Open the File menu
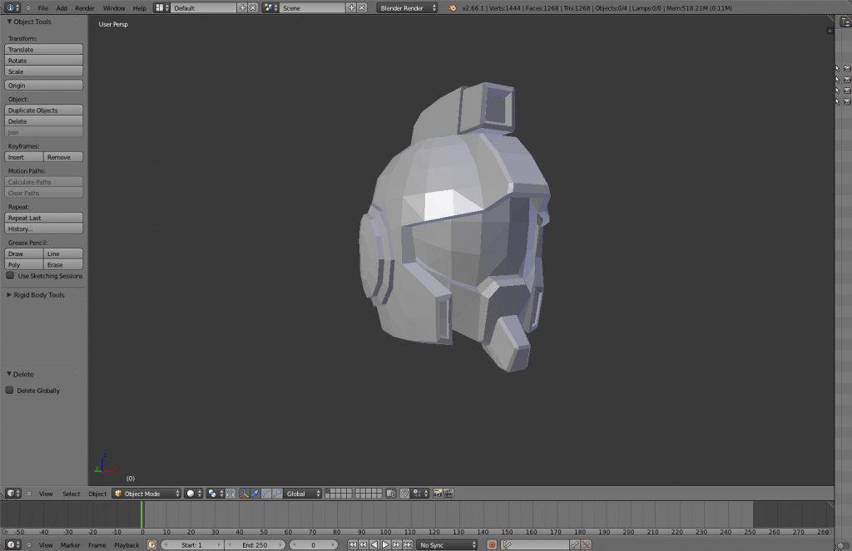Viewport: 852px width, 551px height. (x=43, y=8)
